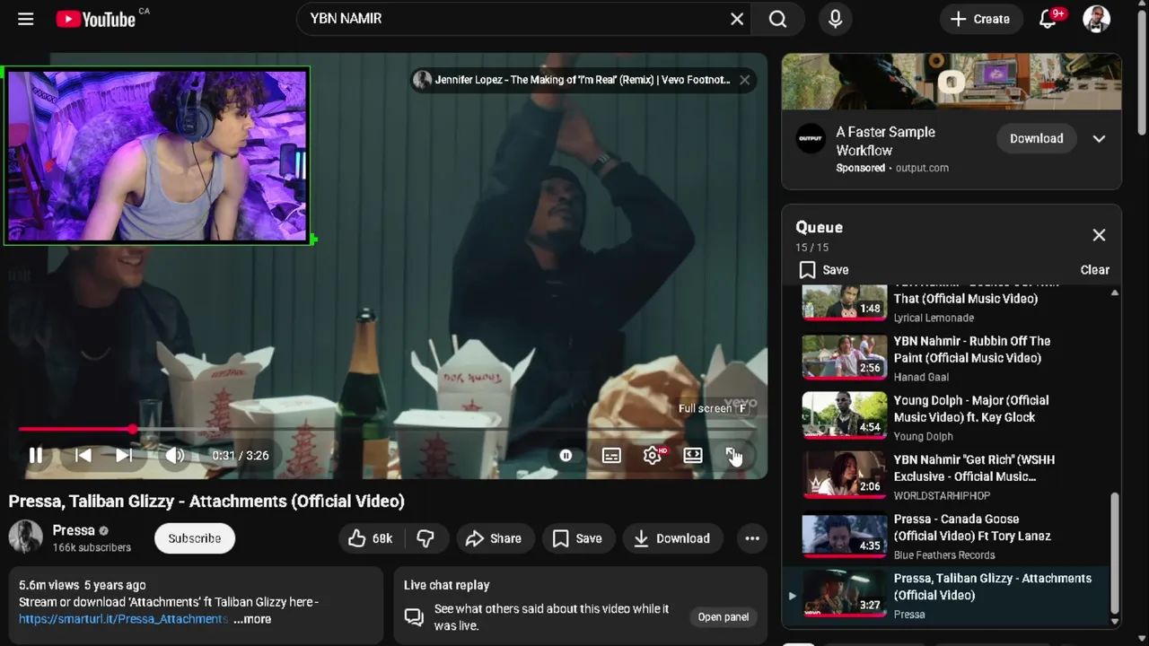
Task: Open Pressa channel avatar
Action: coord(25,537)
